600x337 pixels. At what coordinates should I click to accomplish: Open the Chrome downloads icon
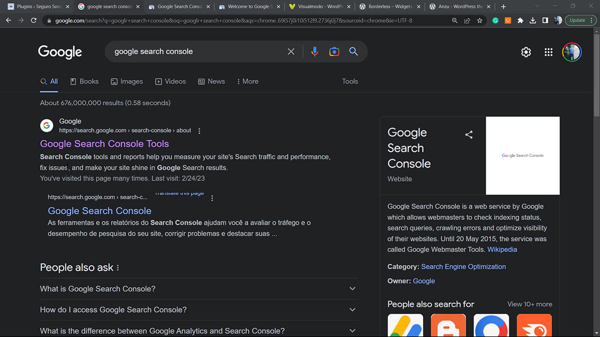(533, 20)
